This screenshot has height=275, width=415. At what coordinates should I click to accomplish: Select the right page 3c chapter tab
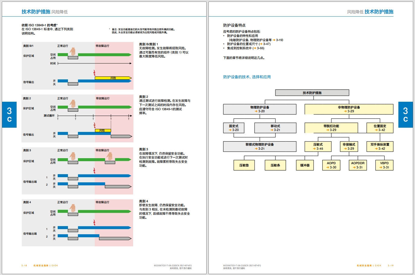tap(405, 115)
